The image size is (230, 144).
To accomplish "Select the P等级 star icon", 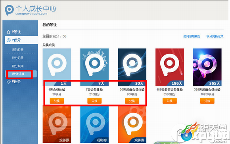I will [x=8, y=32].
